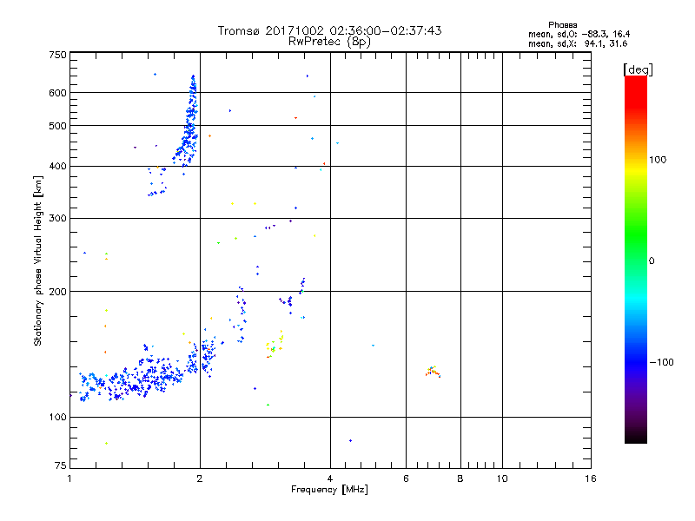Viewport: 695px width, 521px height.
Task: Click the "RwPretec (8p)" subtitle
Action: click(x=329, y=42)
